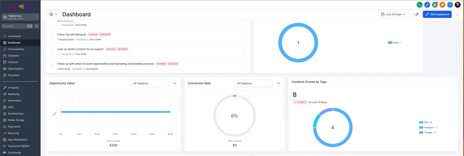Image resolution: width=464 pixels, height=156 pixels.
Task: Expand the Adams Davy account switcher
Action: point(20,17)
